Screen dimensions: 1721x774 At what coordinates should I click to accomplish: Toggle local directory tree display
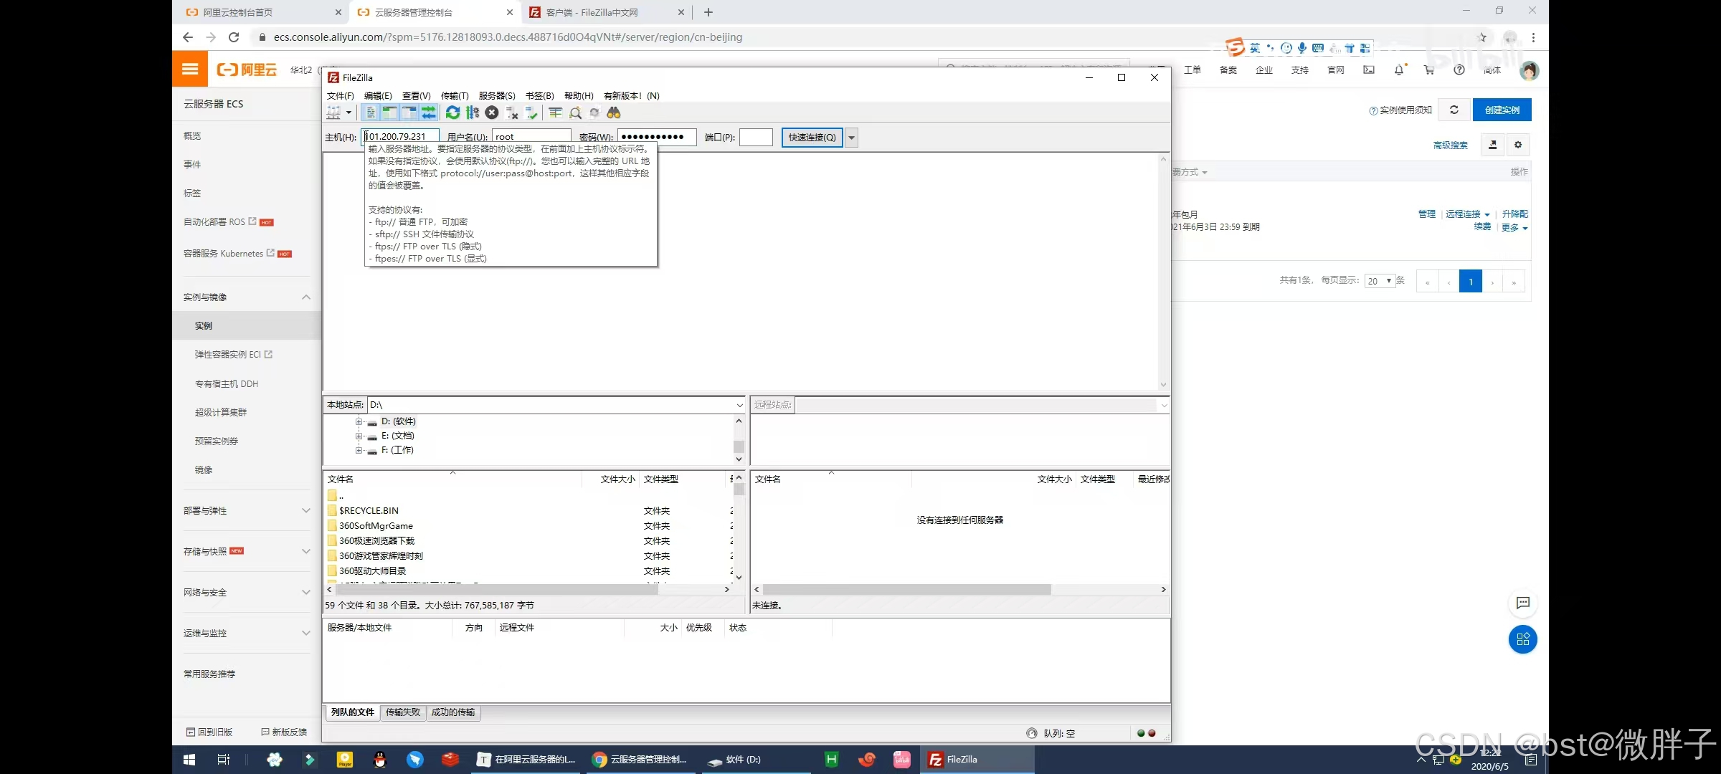tap(389, 113)
